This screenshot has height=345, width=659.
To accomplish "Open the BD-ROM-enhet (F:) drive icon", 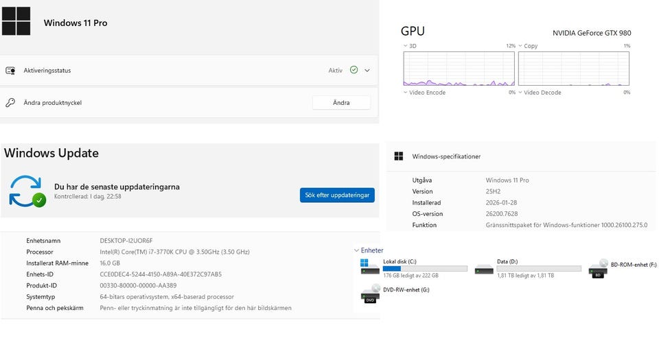I will click(599, 268).
